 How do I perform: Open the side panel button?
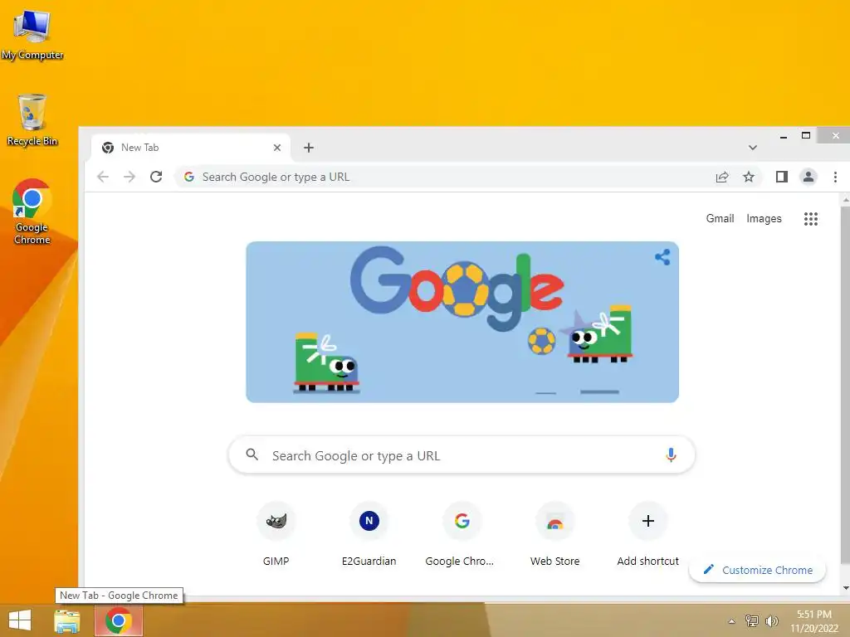pos(781,177)
